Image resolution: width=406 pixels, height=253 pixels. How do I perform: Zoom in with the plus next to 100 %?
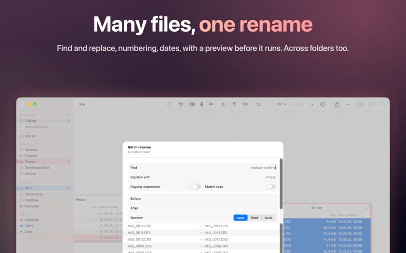[x=291, y=104]
